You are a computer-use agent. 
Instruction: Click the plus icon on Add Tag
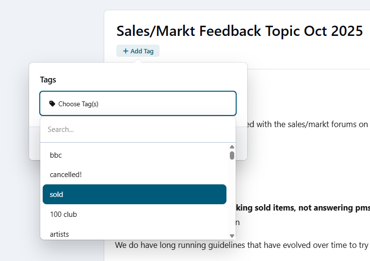click(126, 51)
